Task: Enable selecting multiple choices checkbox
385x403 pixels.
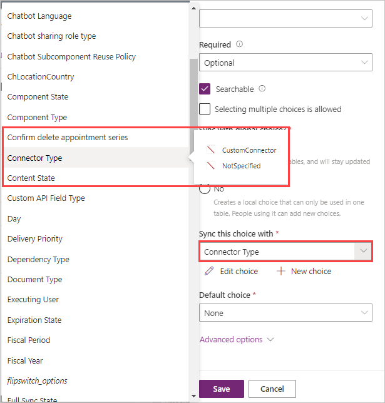Action: tap(205, 109)
